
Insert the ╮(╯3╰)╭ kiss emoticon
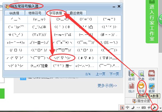[x=16, y=66]
